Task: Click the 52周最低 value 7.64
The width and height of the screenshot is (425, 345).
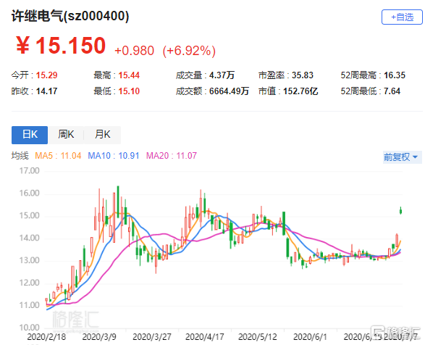Action: pyautogui.click(x=392, y=91)
